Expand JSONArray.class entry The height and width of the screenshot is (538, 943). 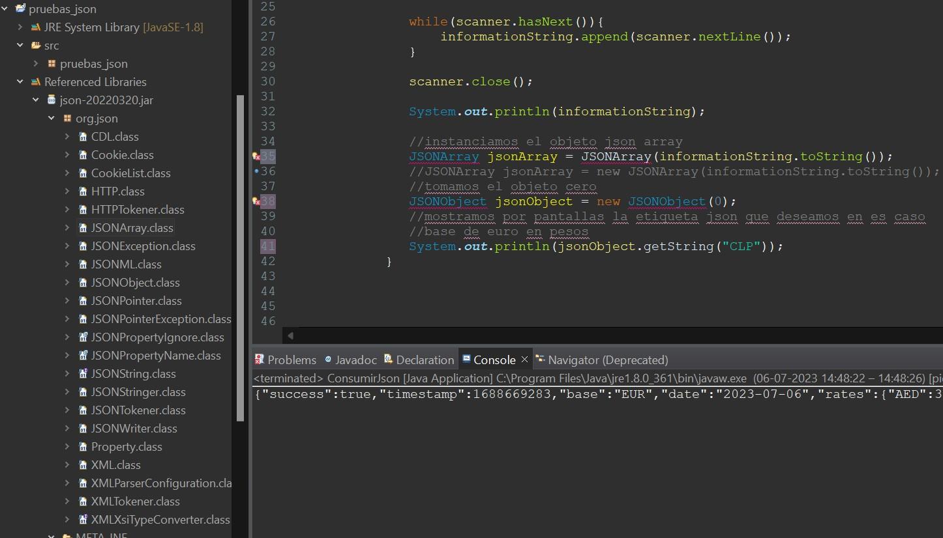point(67,228)
